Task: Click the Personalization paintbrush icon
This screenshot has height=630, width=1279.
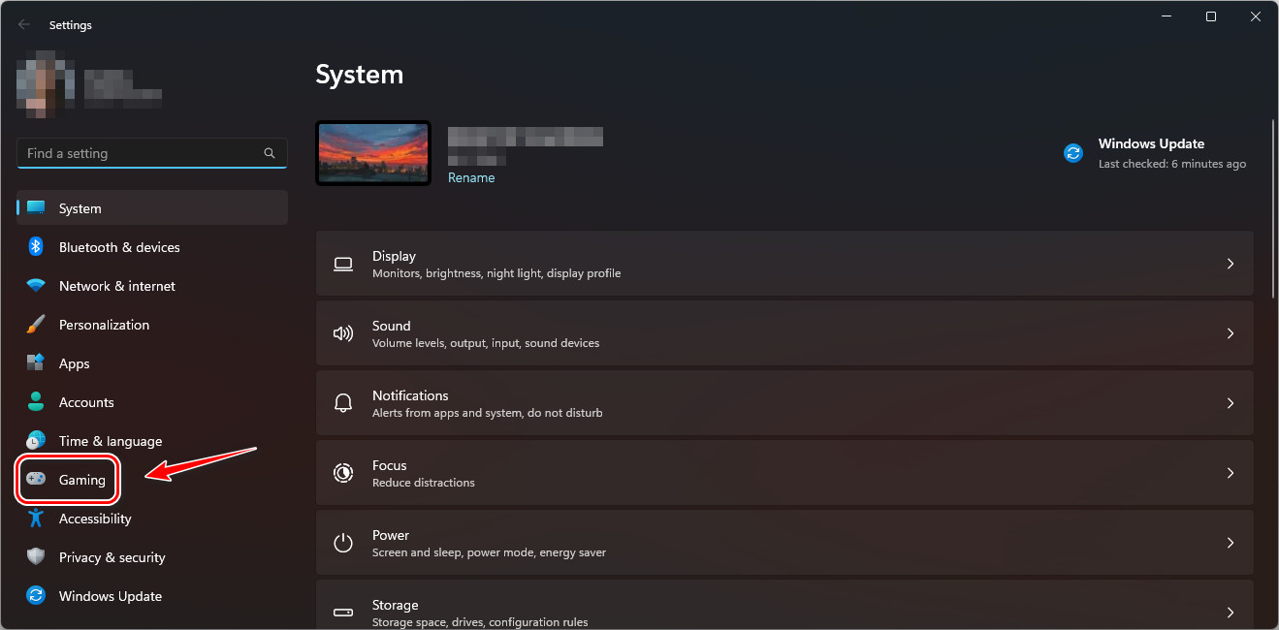Action: [x=36, y=325]
